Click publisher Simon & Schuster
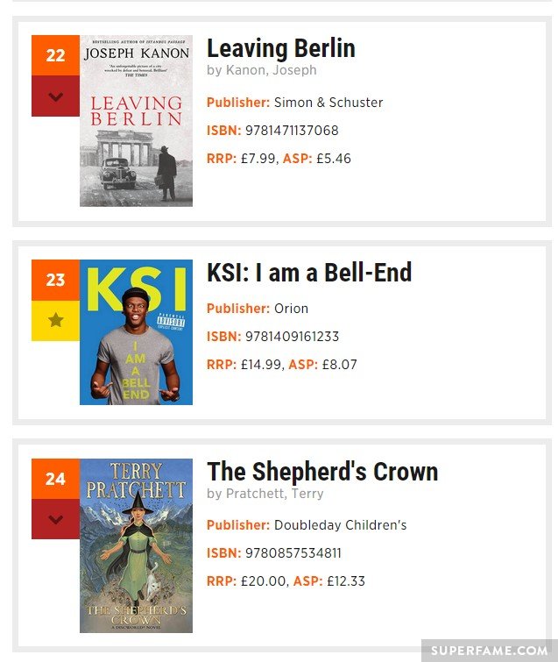 (x=328, y=103)
